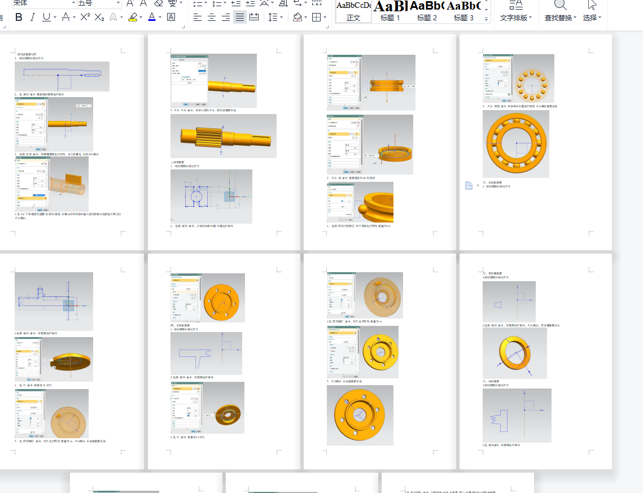
Task: Apply paragraph shading bucket icon
Action: tap(298, 18)
